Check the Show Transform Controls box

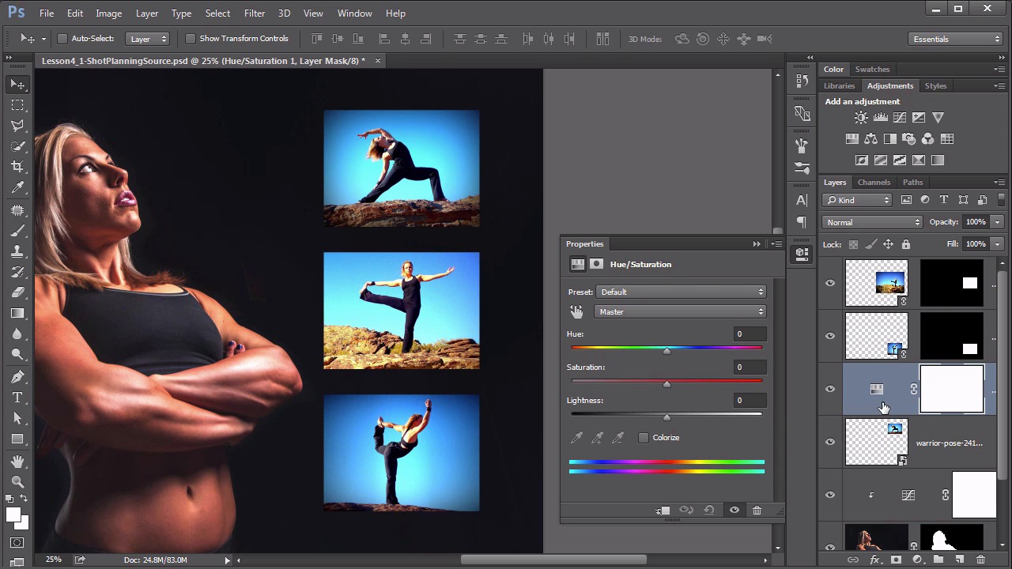tap(191, 39)
